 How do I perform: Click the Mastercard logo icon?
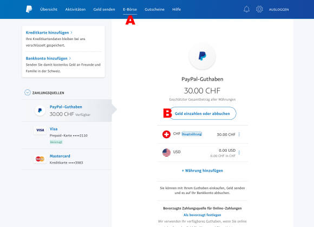click(x=40, y=159)
